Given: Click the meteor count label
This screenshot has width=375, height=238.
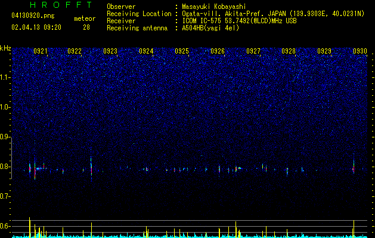Looking at the screenshot, I should pos(85,18).
